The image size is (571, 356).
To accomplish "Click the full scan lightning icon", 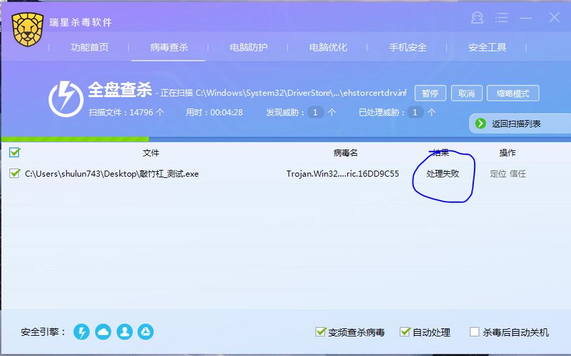I will tap(66, 98).
